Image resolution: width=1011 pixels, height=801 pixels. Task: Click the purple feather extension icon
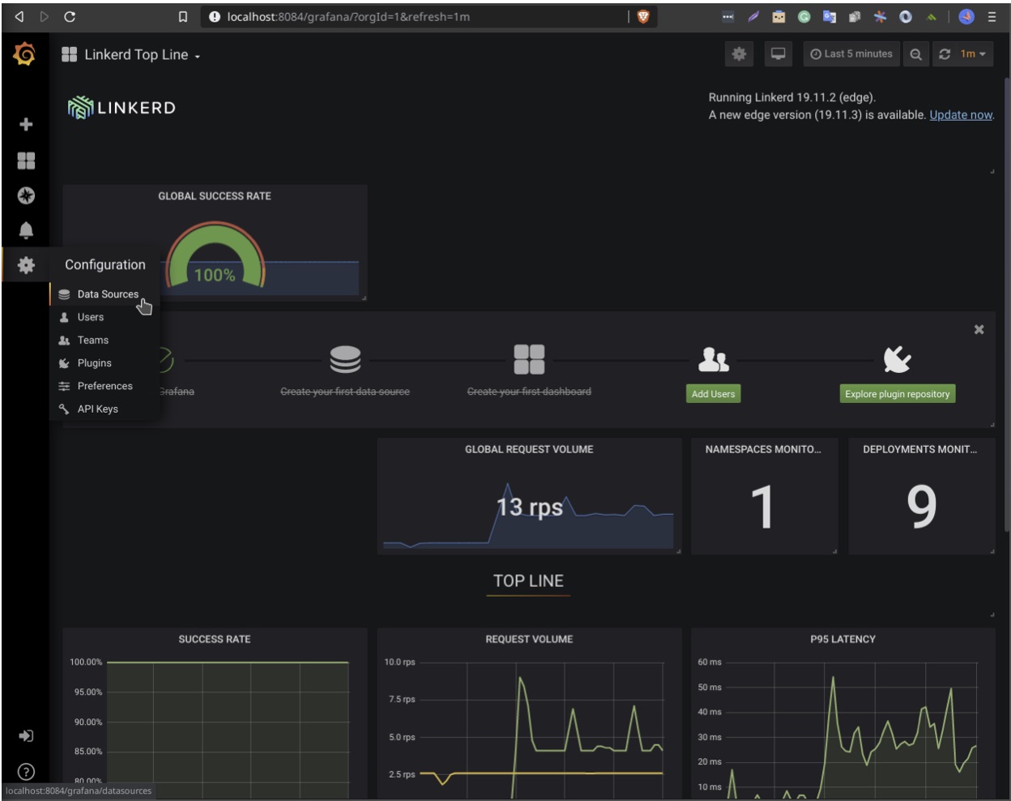pyautogui.click(x=753, y=16)
